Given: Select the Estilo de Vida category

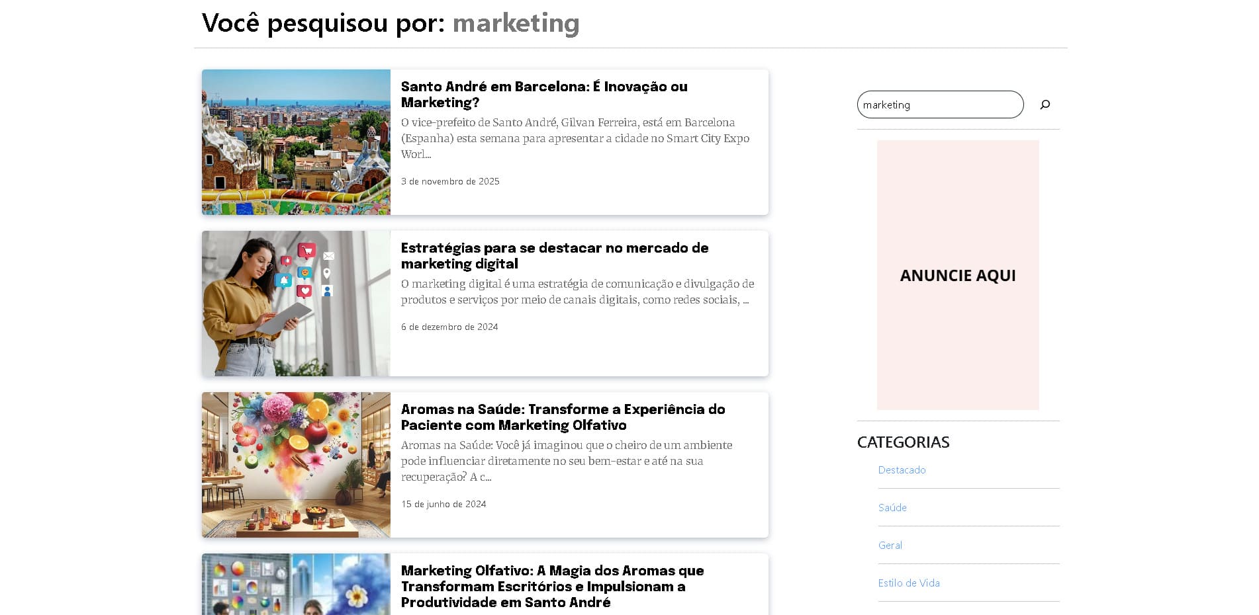Looking at the screenshot, I should pos(909,583).
